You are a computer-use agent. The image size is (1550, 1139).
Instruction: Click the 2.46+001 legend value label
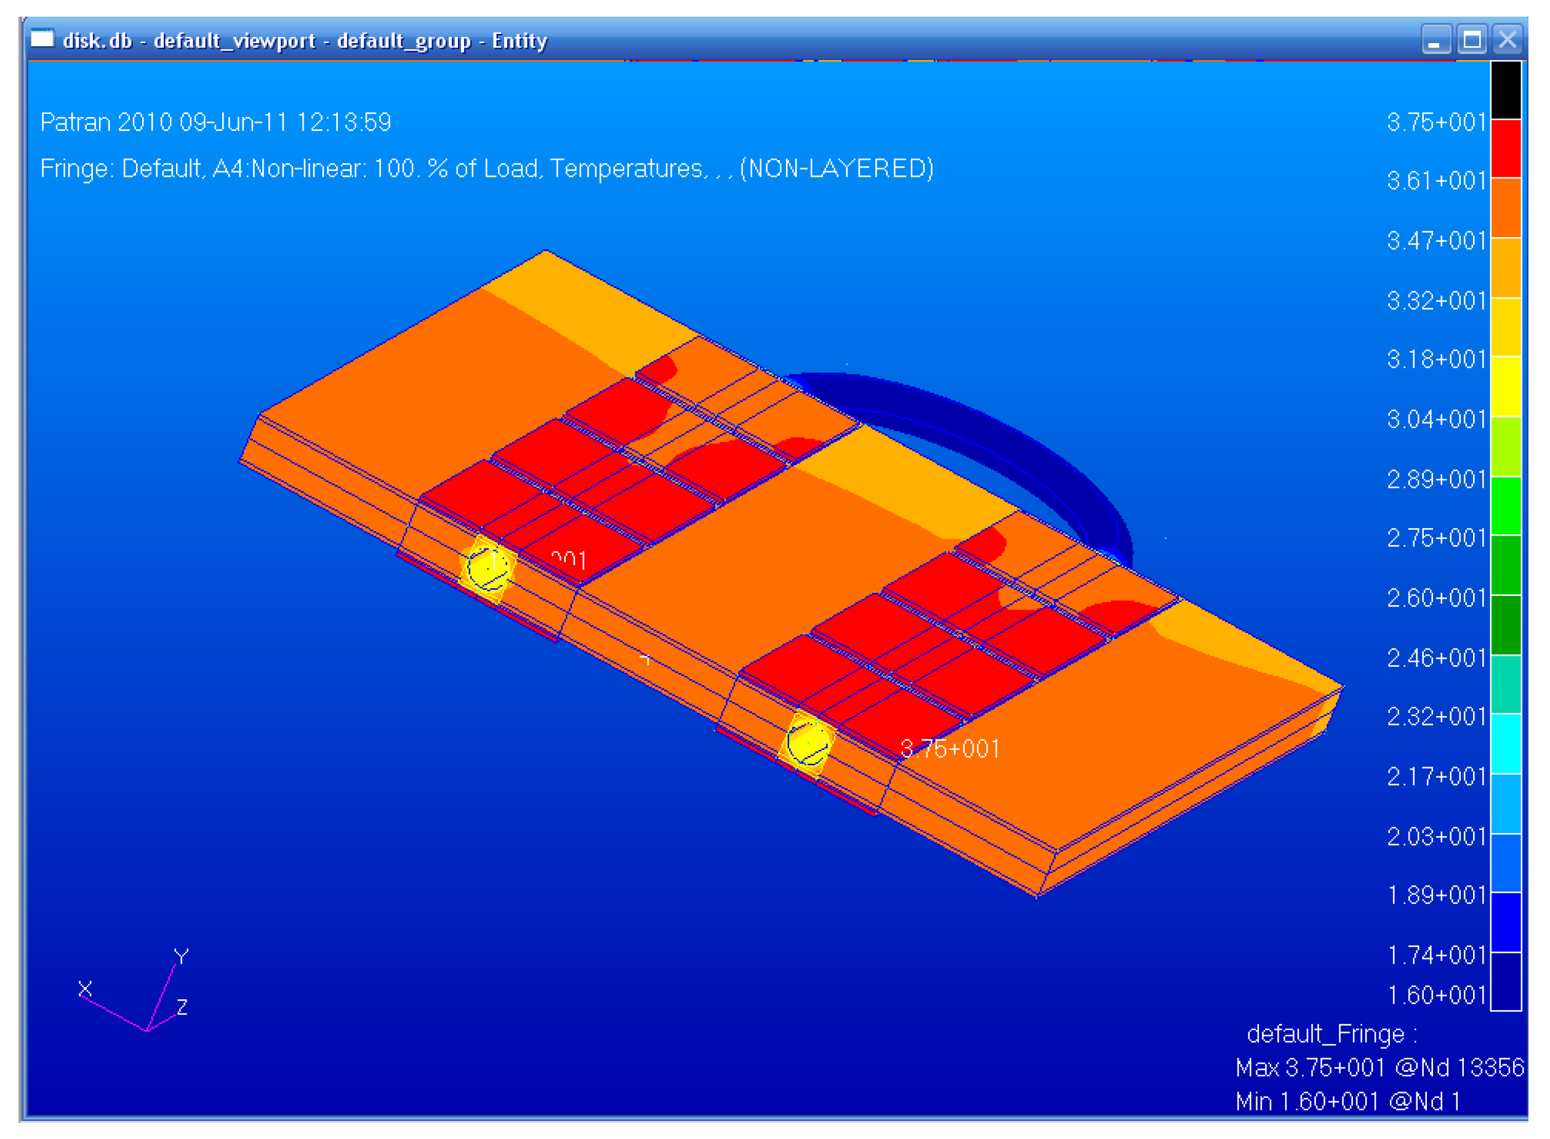[x=1436, y=658]
